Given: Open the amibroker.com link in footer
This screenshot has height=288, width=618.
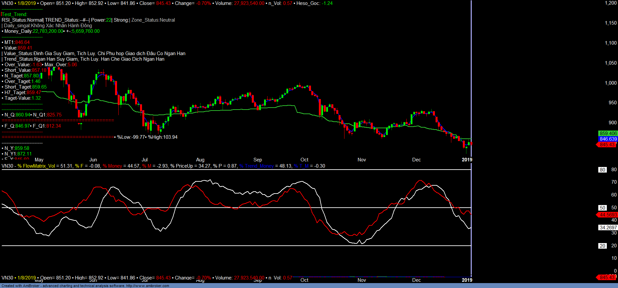Looking at the screenshot, I should [x=148, y=286].
